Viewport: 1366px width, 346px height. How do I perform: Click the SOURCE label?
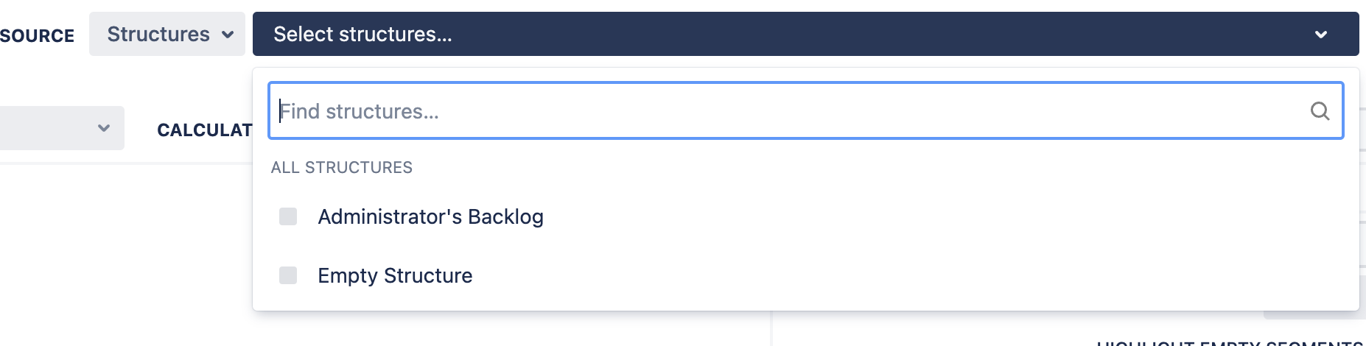click(x=37, y=36)
